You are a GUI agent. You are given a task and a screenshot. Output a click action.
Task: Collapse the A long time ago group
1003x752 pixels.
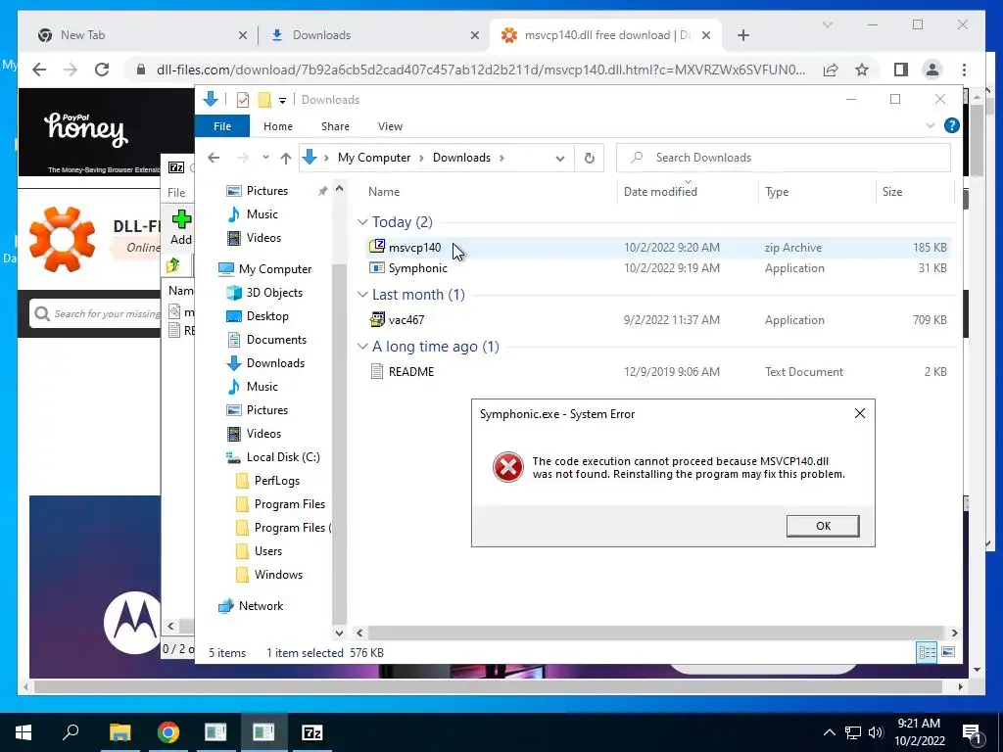(362, 346)
